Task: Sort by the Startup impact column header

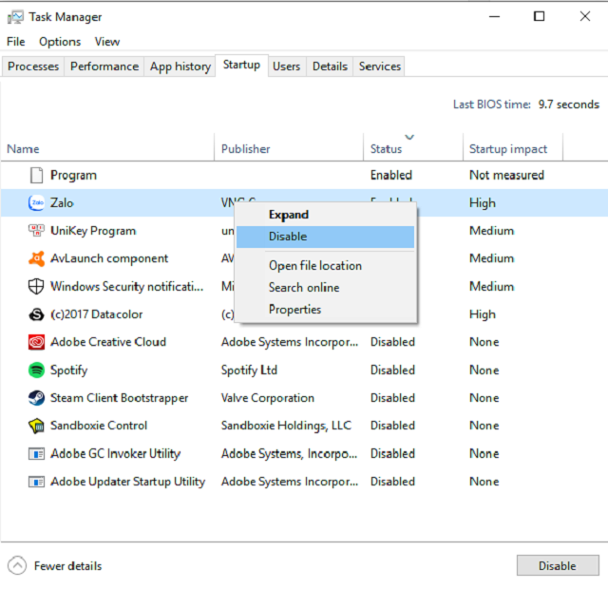Action: (513, 148)
